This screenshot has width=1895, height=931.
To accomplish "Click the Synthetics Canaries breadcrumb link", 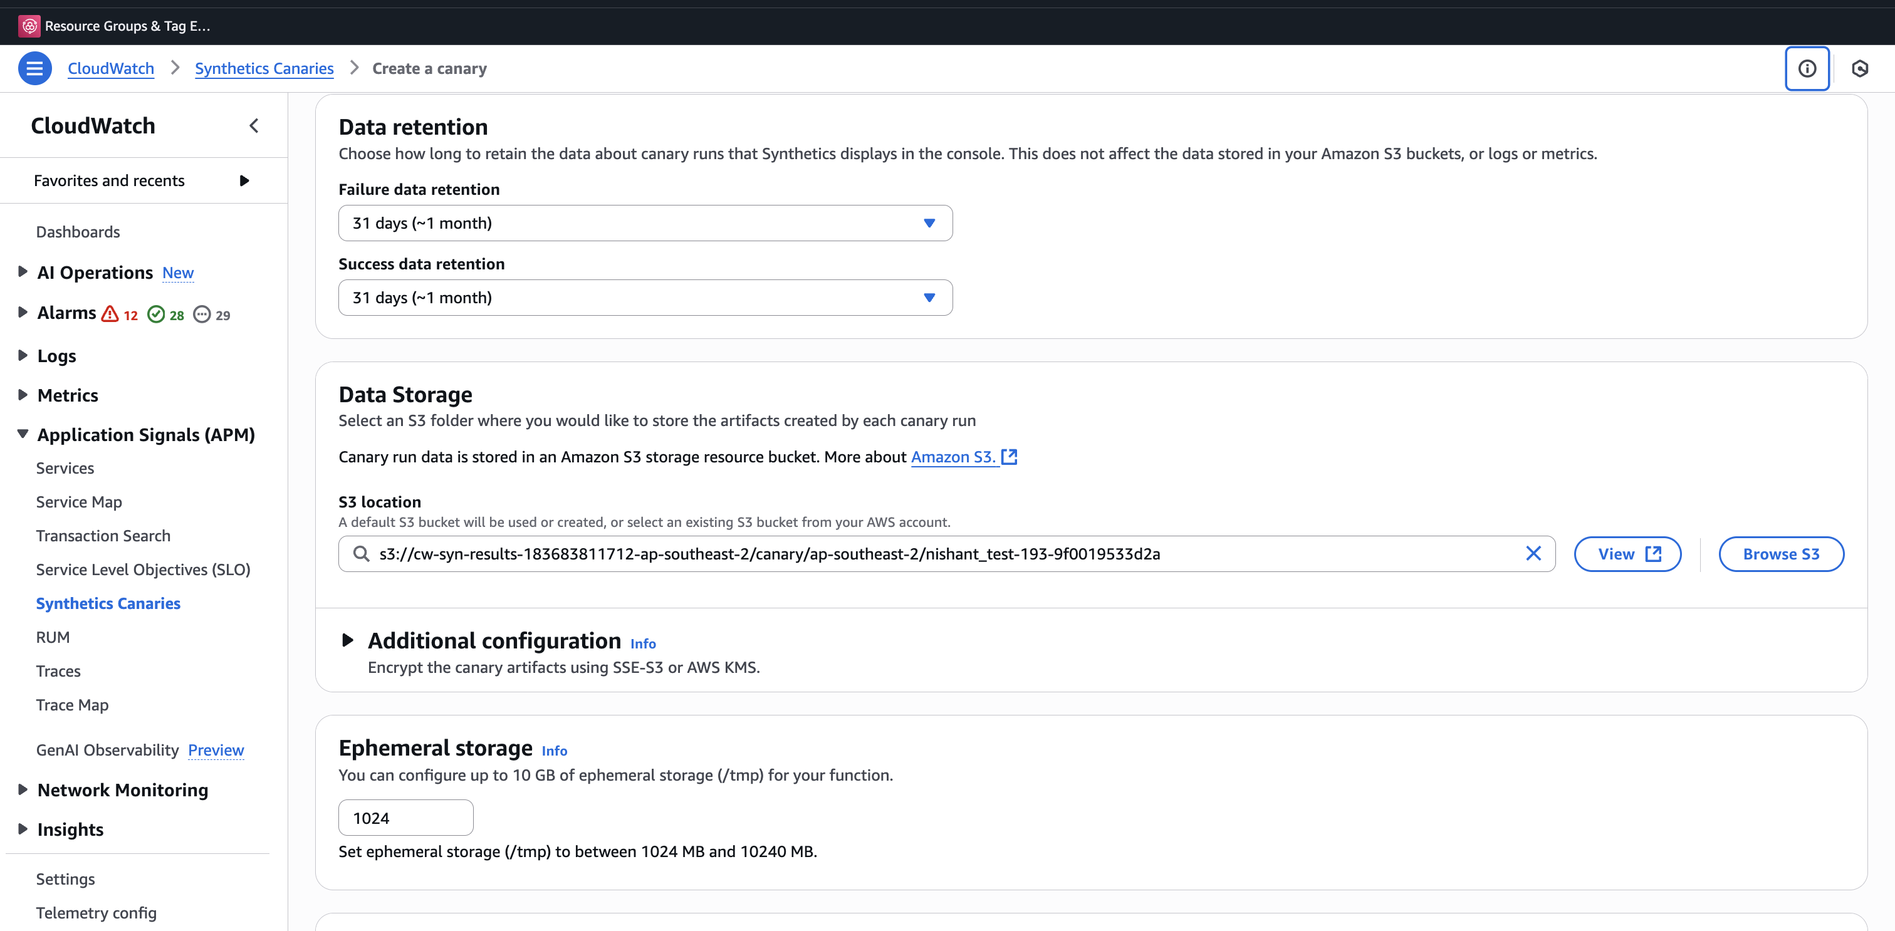I will tap(264, 68).
